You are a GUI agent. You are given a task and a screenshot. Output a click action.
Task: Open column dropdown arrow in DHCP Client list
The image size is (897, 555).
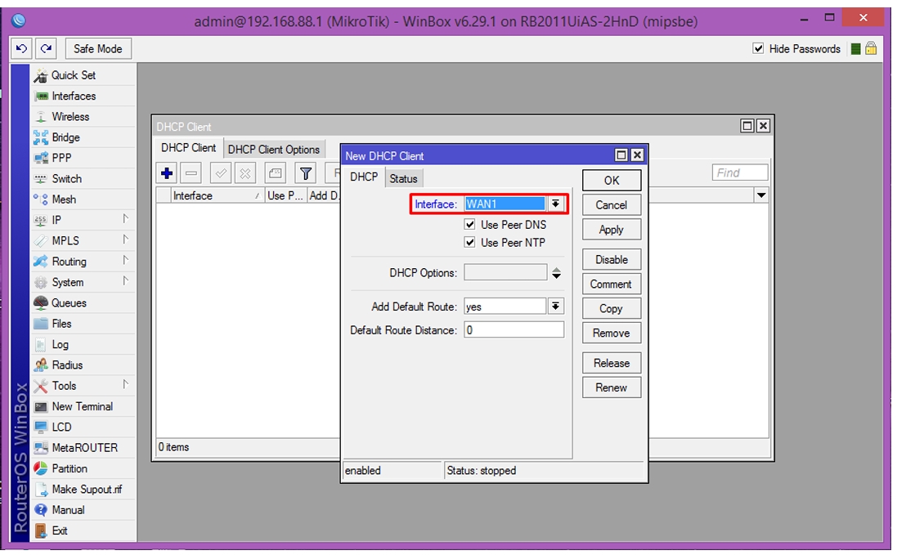tap(760, 195)
